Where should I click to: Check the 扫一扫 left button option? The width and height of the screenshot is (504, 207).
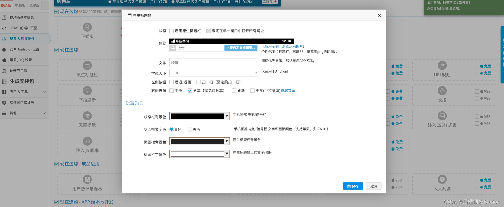pyautogui.click(x=199, y=82)
